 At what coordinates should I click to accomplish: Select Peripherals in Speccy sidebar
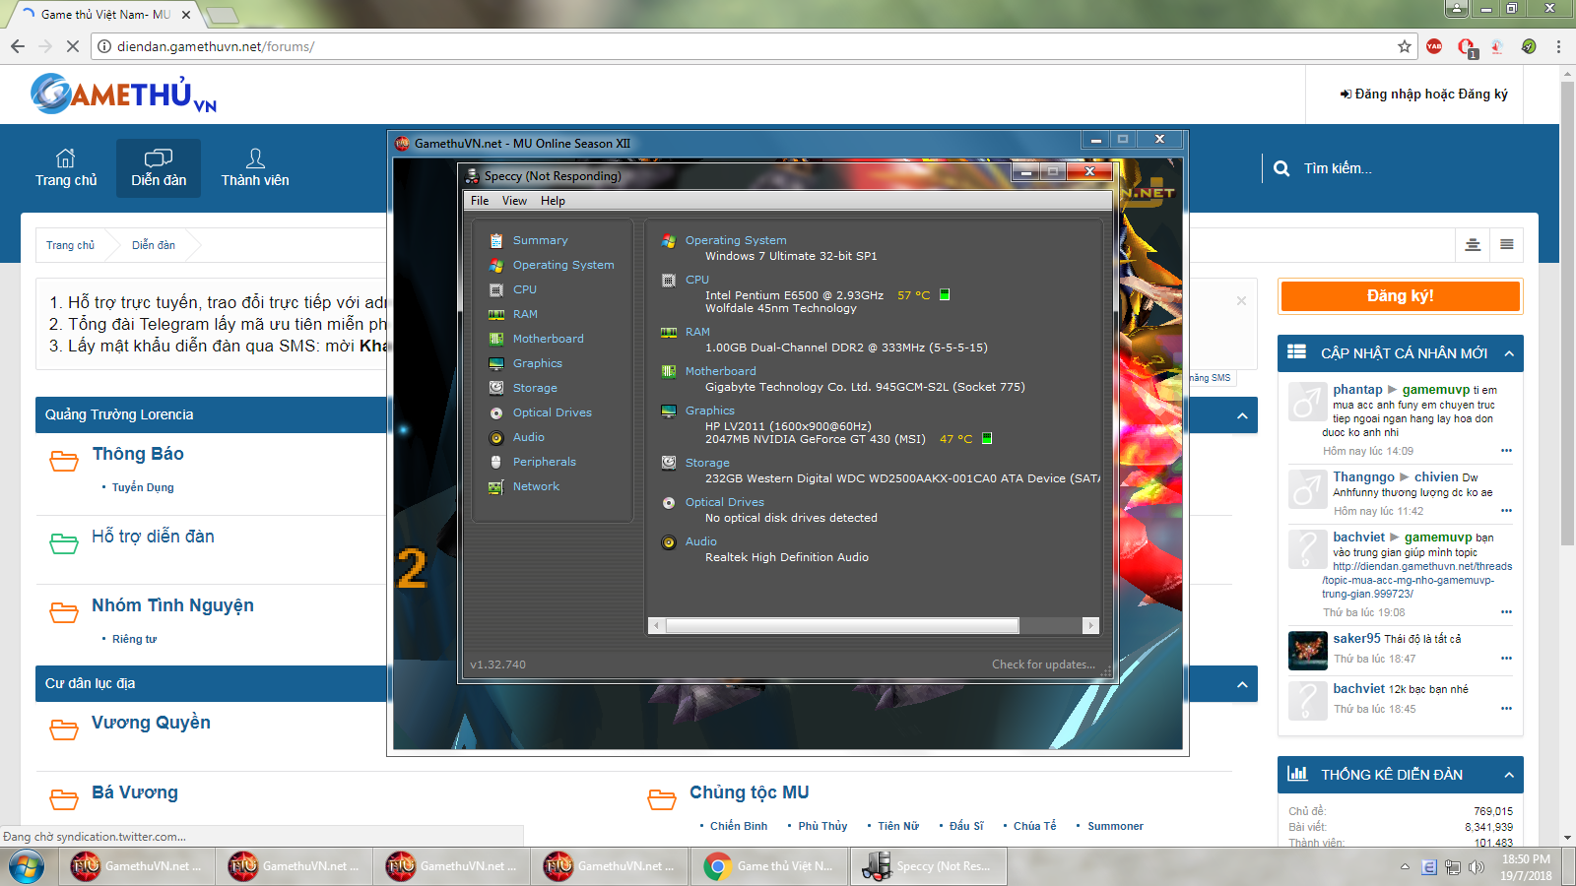544,462
